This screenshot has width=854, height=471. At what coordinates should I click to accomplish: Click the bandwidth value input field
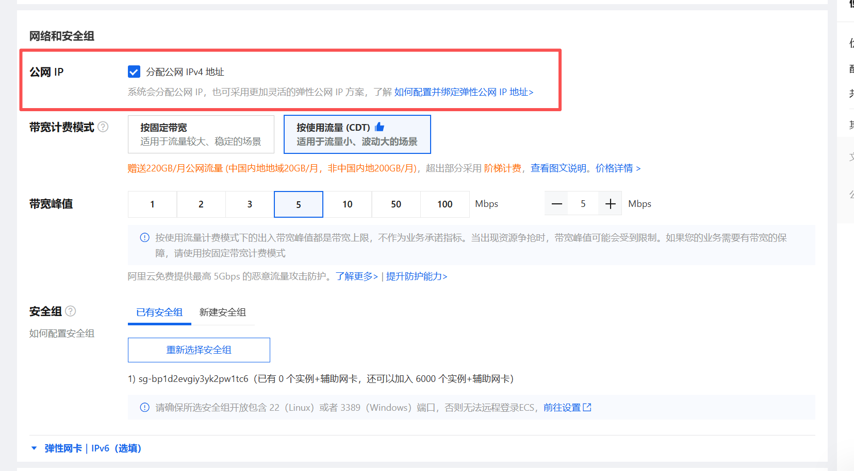pos(583,204)
